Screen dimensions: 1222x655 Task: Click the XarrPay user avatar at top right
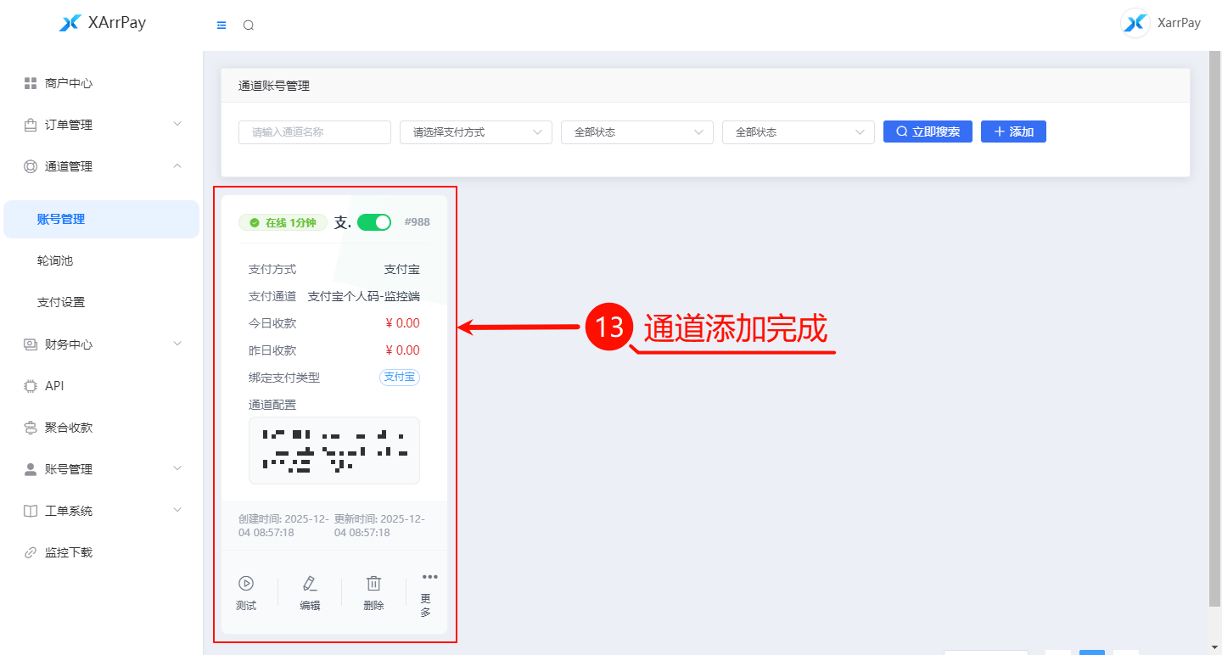coord(1135,23)
